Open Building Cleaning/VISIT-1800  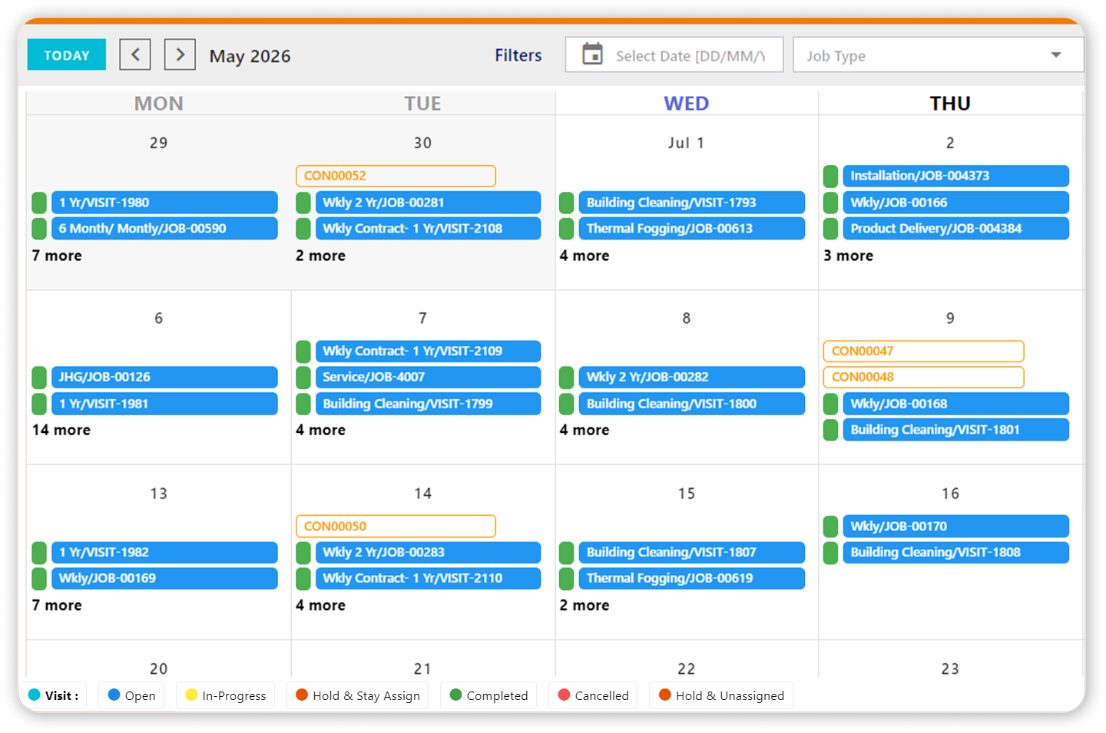(x=692, y=404)
